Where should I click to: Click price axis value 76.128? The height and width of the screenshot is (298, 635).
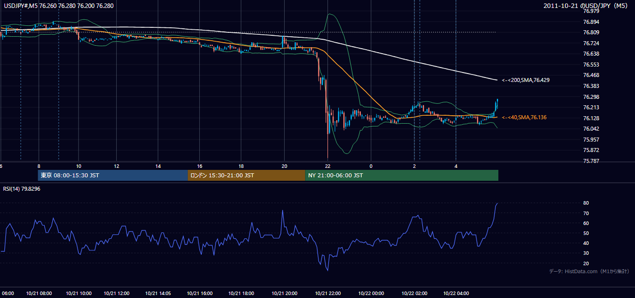(x=590, y=118)
